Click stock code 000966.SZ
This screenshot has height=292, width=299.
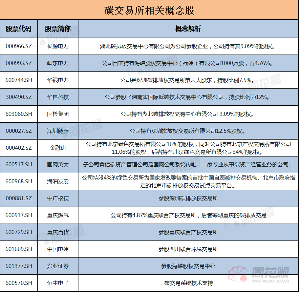pyautogui.click(x=19, y=46)
